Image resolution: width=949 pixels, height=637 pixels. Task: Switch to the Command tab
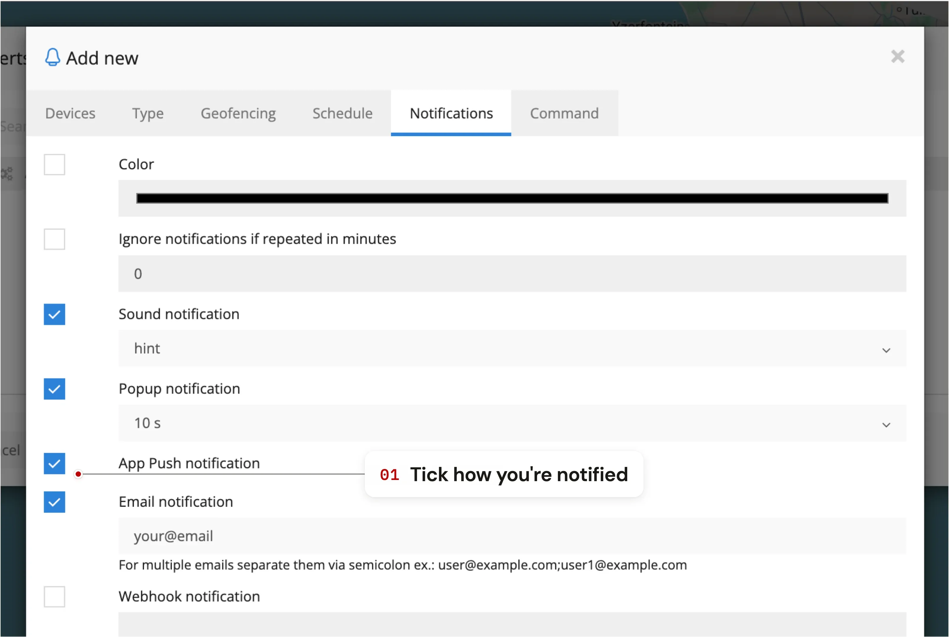564,113
